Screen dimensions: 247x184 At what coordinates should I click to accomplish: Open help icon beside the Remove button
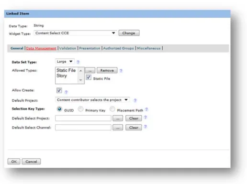pos(121,71)
